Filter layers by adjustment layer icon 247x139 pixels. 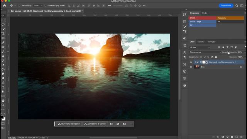[223, 47]
